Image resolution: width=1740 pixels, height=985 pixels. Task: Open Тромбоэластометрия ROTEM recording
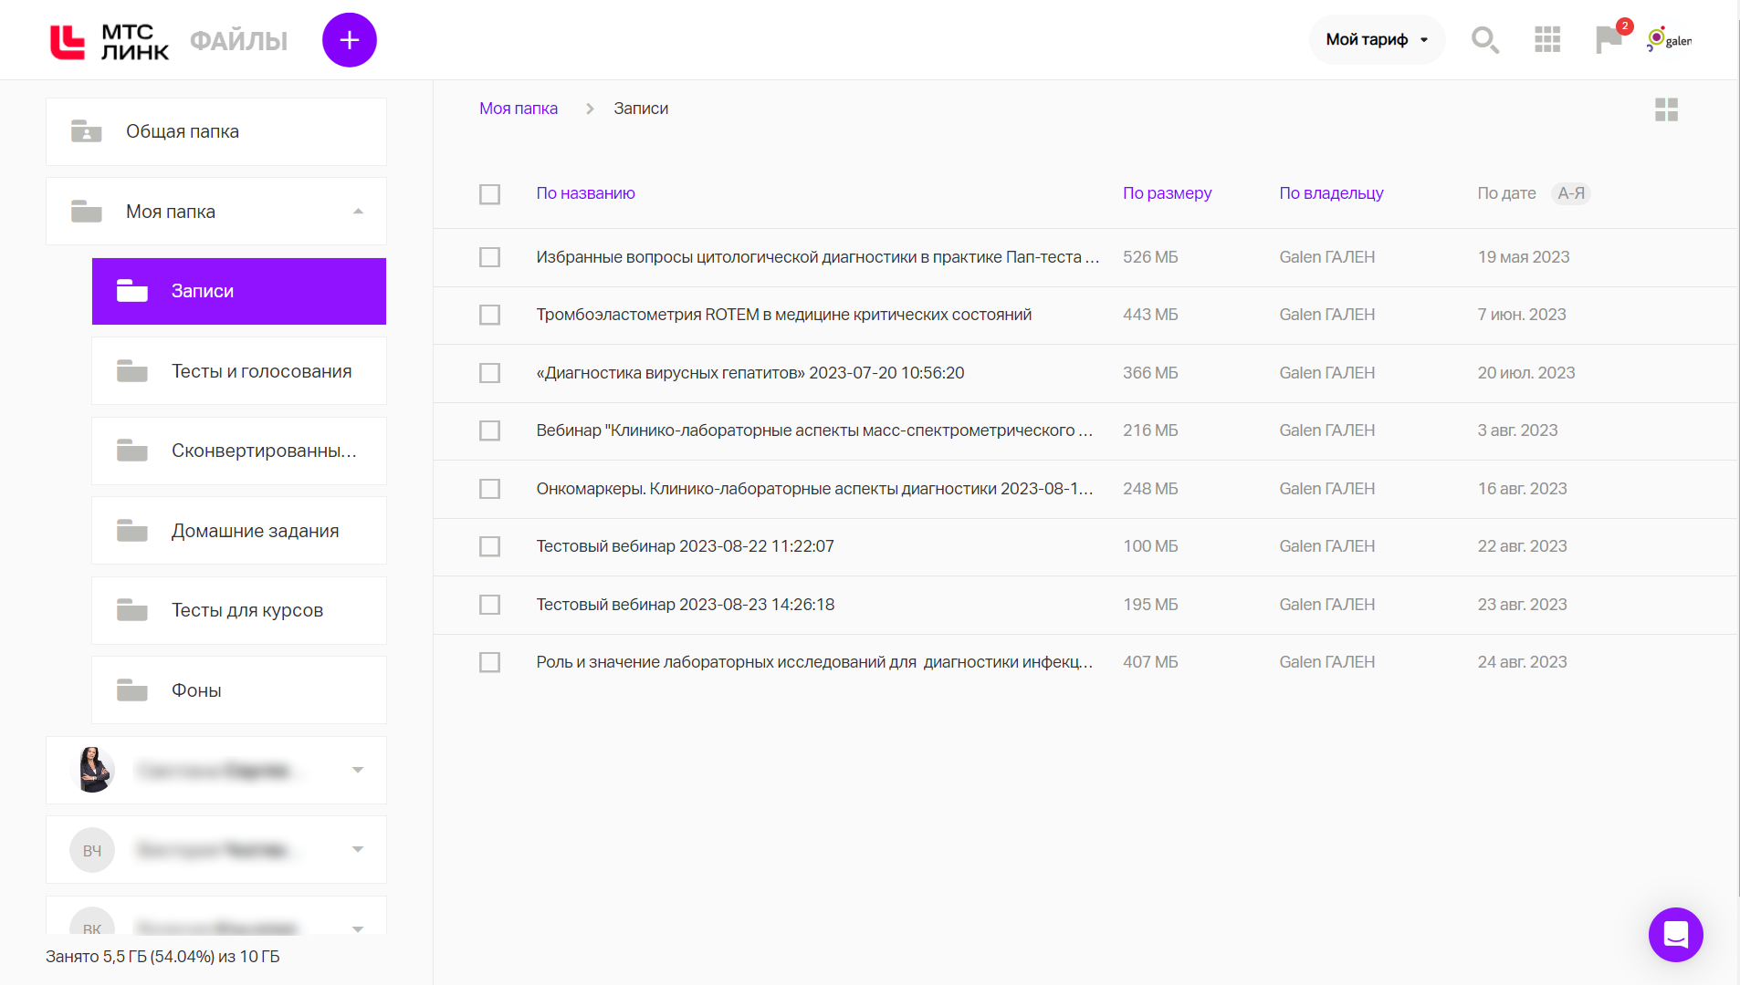(x=783, y=315)
